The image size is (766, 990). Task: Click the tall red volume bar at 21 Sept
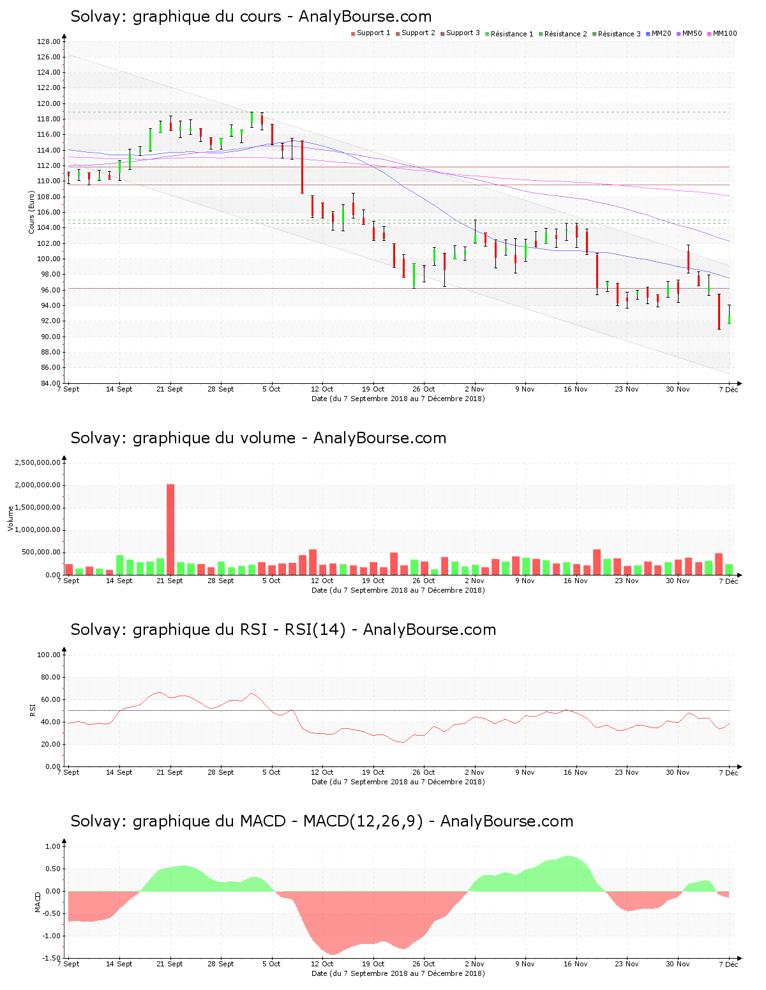170,529
